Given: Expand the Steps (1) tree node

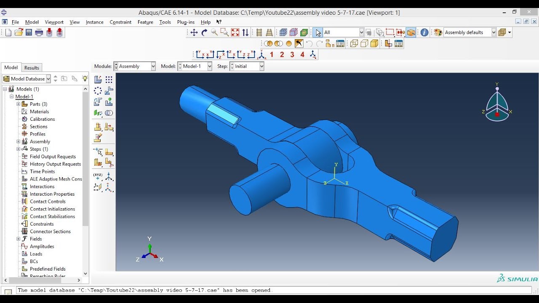Looking at the screenshot, I should tap(19, 149).
